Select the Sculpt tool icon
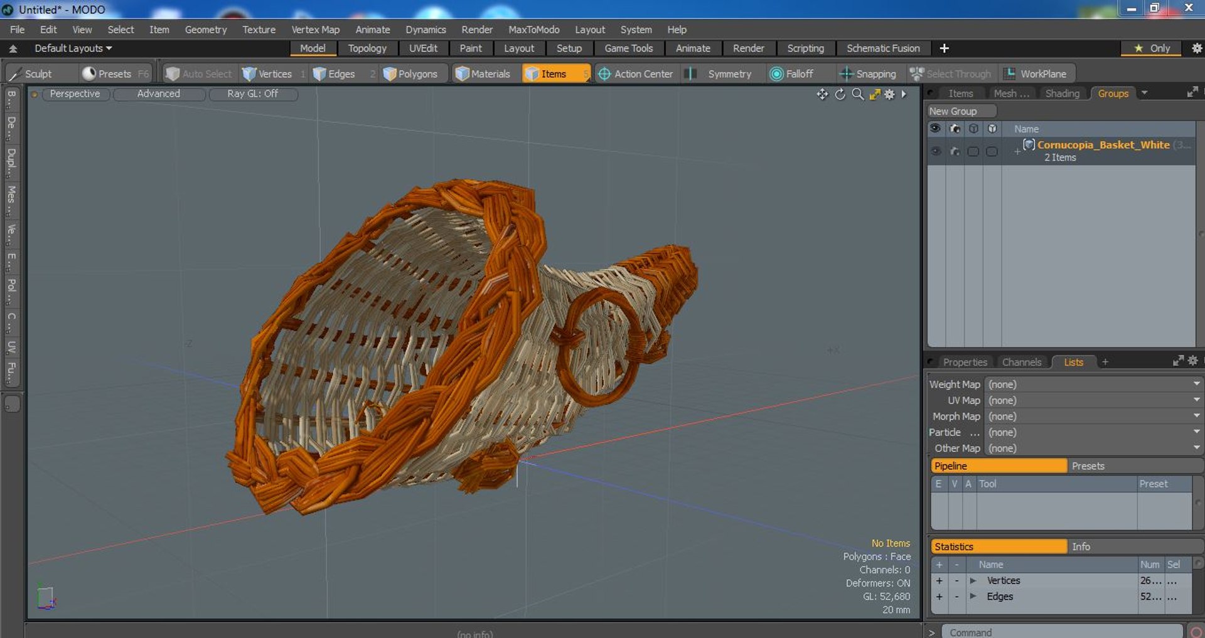The height and width of the screenshot is (638, 1205). (x=15, y=74)
